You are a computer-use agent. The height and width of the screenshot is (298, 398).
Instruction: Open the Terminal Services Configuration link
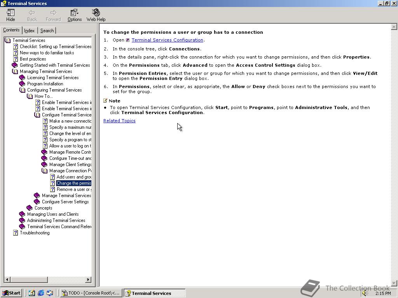click(167, 40)
